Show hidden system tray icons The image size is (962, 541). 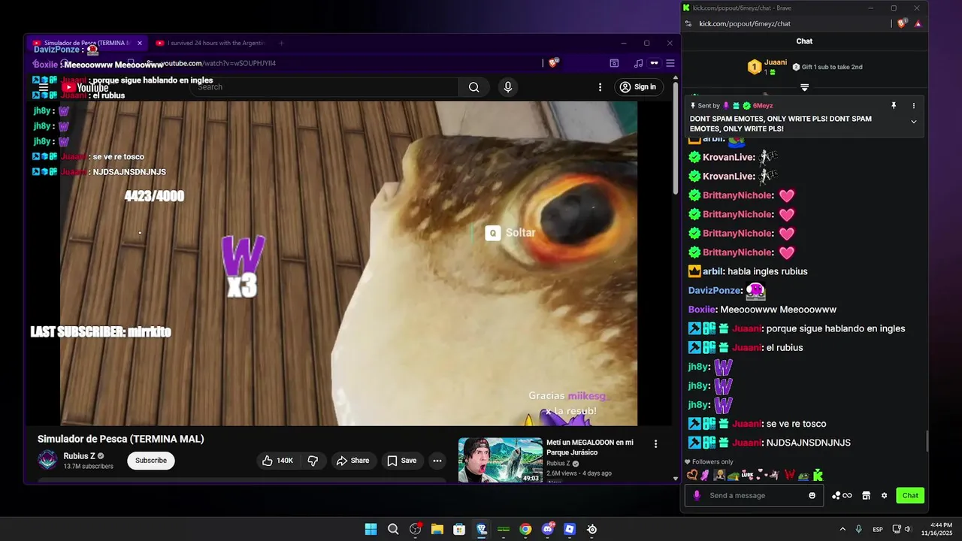843,529
